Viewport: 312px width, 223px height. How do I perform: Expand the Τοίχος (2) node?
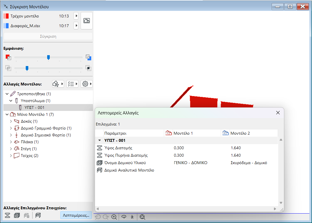tap(11, 156)
